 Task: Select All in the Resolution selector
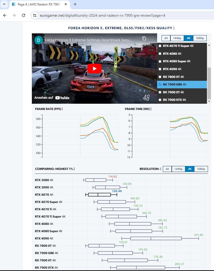pyautogui.click(x=167, y=169)
